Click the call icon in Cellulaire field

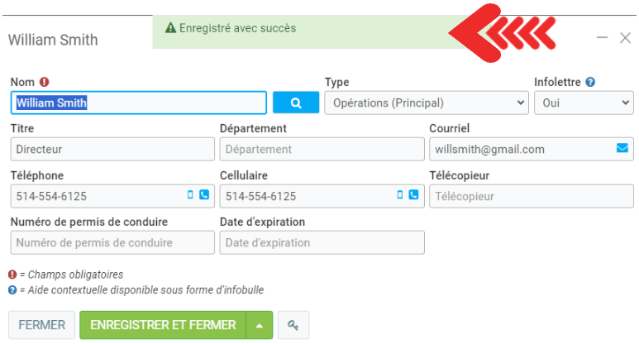point(413,195)
